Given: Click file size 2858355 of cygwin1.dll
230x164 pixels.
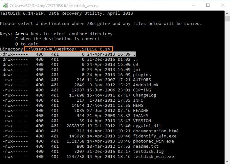Looking at the screenshot, I should point(75,126).
